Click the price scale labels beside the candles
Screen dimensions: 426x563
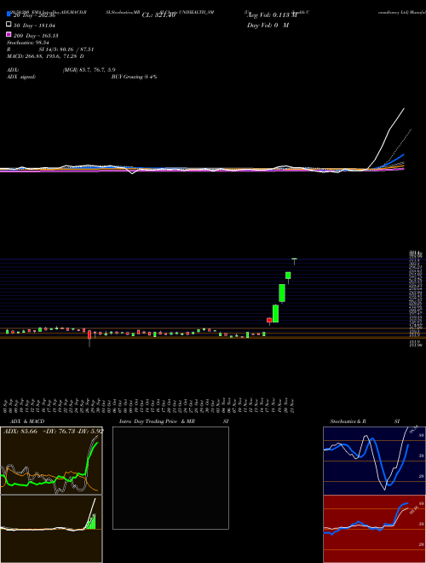click(416, 298)
